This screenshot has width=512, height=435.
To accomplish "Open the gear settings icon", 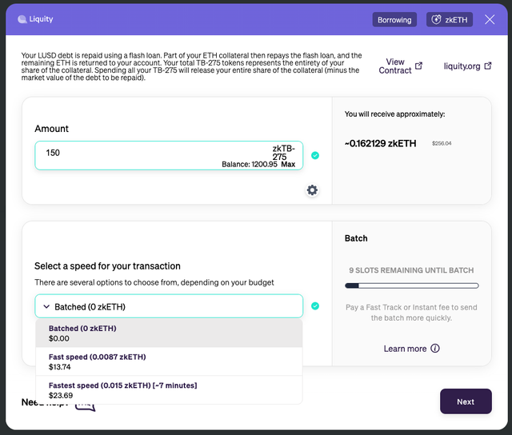I will click(x=312, y=190).
